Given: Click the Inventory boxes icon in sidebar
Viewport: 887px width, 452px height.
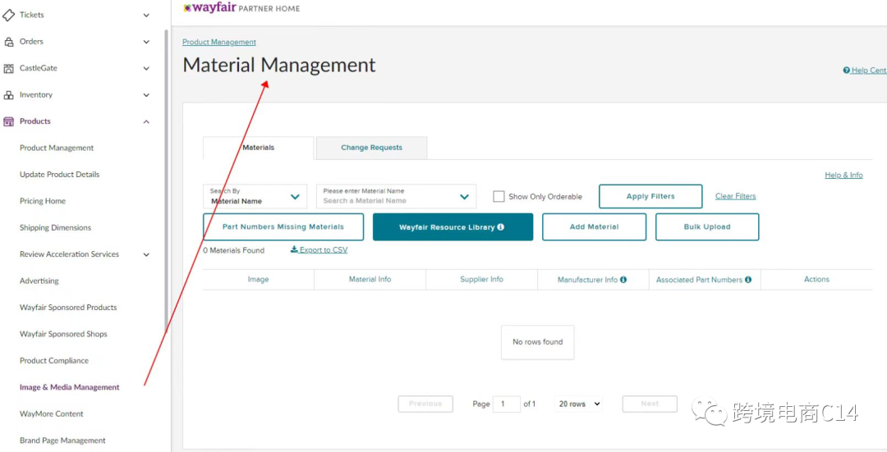Looking at the screenshot, I should (8, 95).
